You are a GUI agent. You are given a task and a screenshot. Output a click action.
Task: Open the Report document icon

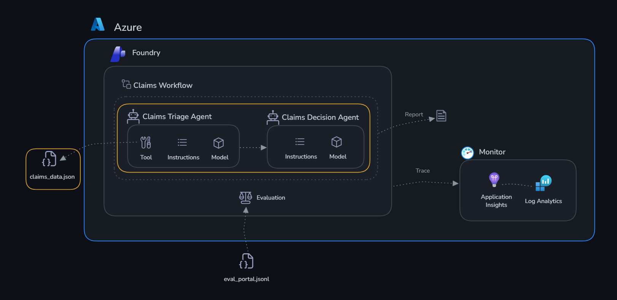[x=441, y=116]
